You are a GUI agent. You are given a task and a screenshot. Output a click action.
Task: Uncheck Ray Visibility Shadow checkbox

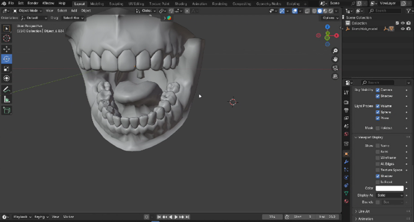pyautogui.click(x=377, y=96)
